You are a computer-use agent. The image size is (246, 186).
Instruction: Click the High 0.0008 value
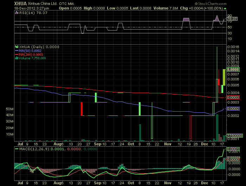tap(94, 8)
